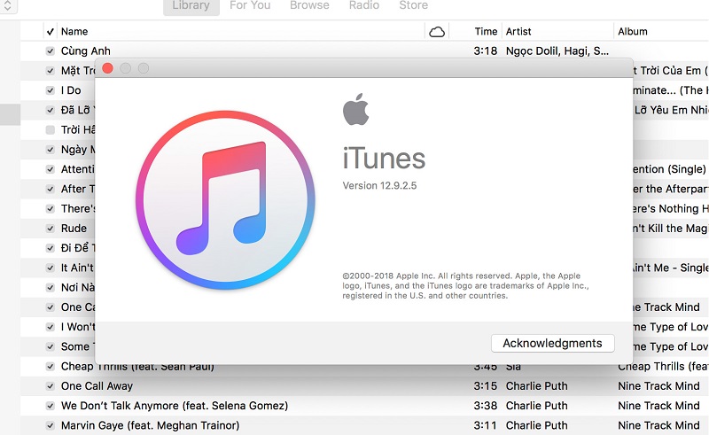Click the 'ention (Single)' album text
The image size is (709, 435).
(669, 169)
